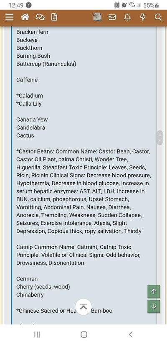Tap the gray scroll handle on right
The image size is (167, 344).
coord(160,138)
